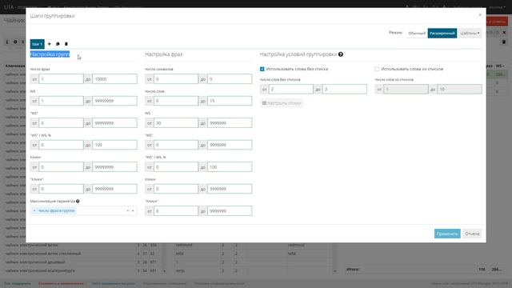
Task: Click phrase Клики 'до' field
Action: pyautogui.click(x=230, y=189)
